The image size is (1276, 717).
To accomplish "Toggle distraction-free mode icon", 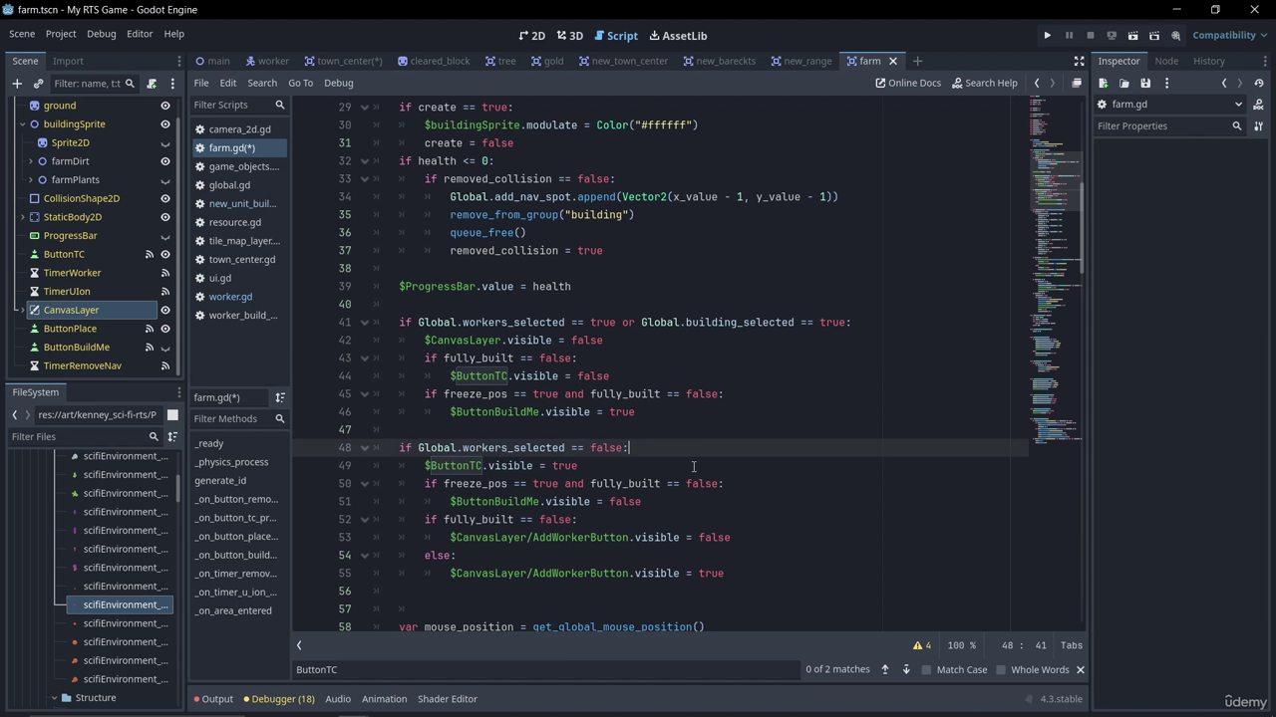I will (x=1079, y=61).
